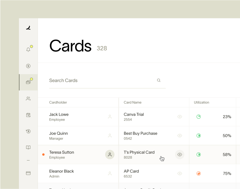Sort by the Utilization column header
Screen dimensions: 240x189
tap(202, 103)
